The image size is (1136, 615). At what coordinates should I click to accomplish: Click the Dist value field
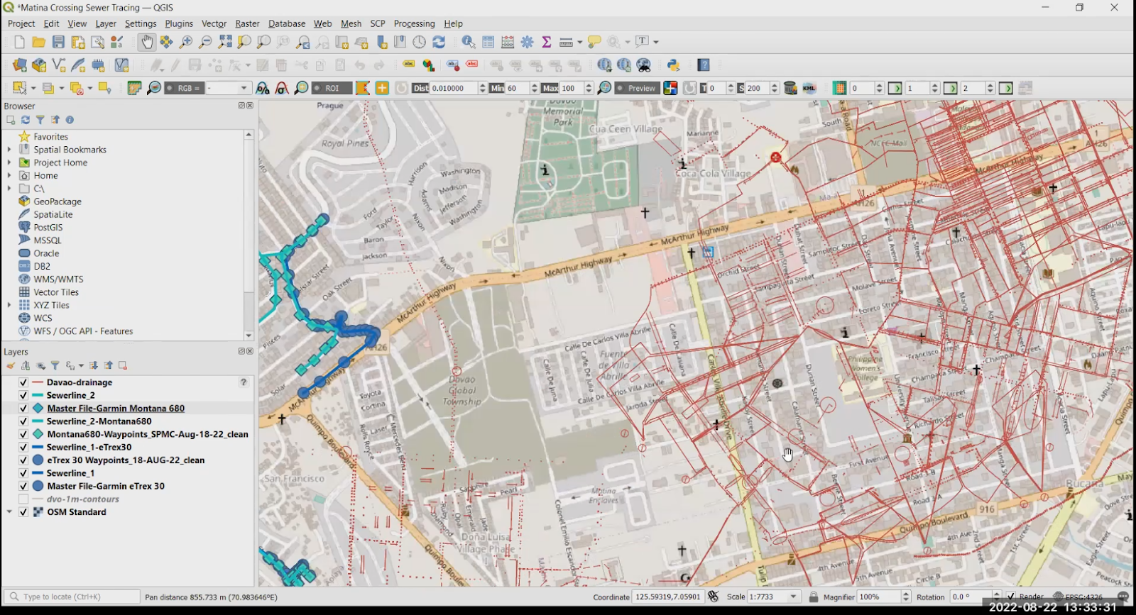(x=454, y=88)
